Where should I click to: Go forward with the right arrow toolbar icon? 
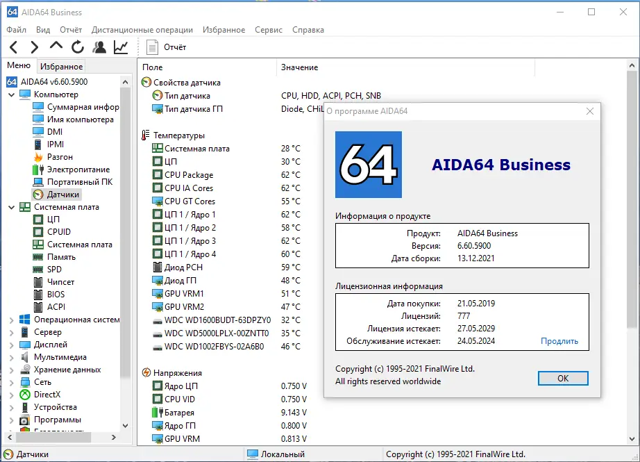pyautogui.click(x=35, y=47)
